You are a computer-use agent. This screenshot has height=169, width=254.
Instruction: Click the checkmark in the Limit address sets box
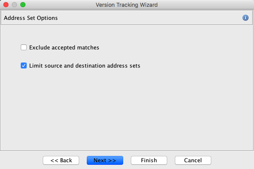(24, 65)
